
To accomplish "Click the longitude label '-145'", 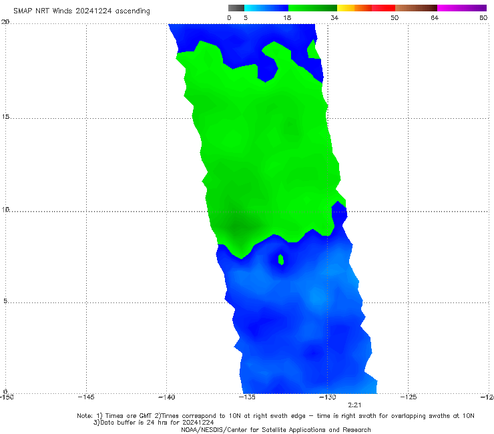I will [86, 397].
